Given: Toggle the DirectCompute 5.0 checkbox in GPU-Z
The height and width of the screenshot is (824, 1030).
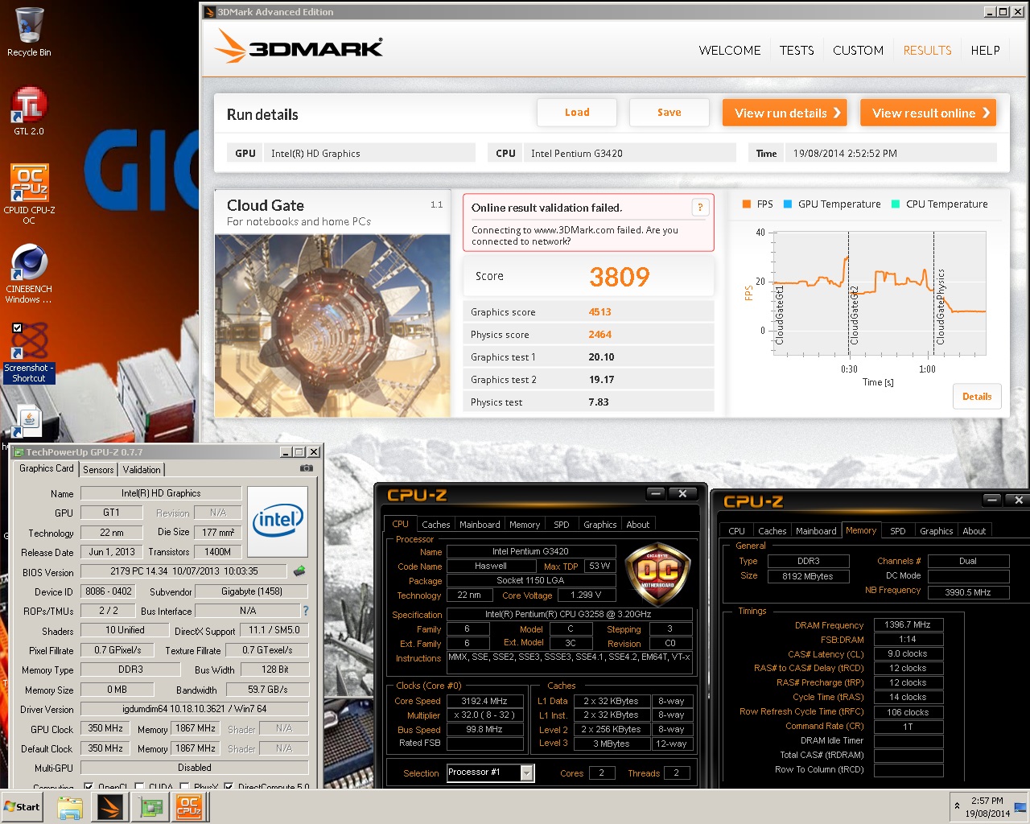Looking at the screenshot, I should (229, 786).
